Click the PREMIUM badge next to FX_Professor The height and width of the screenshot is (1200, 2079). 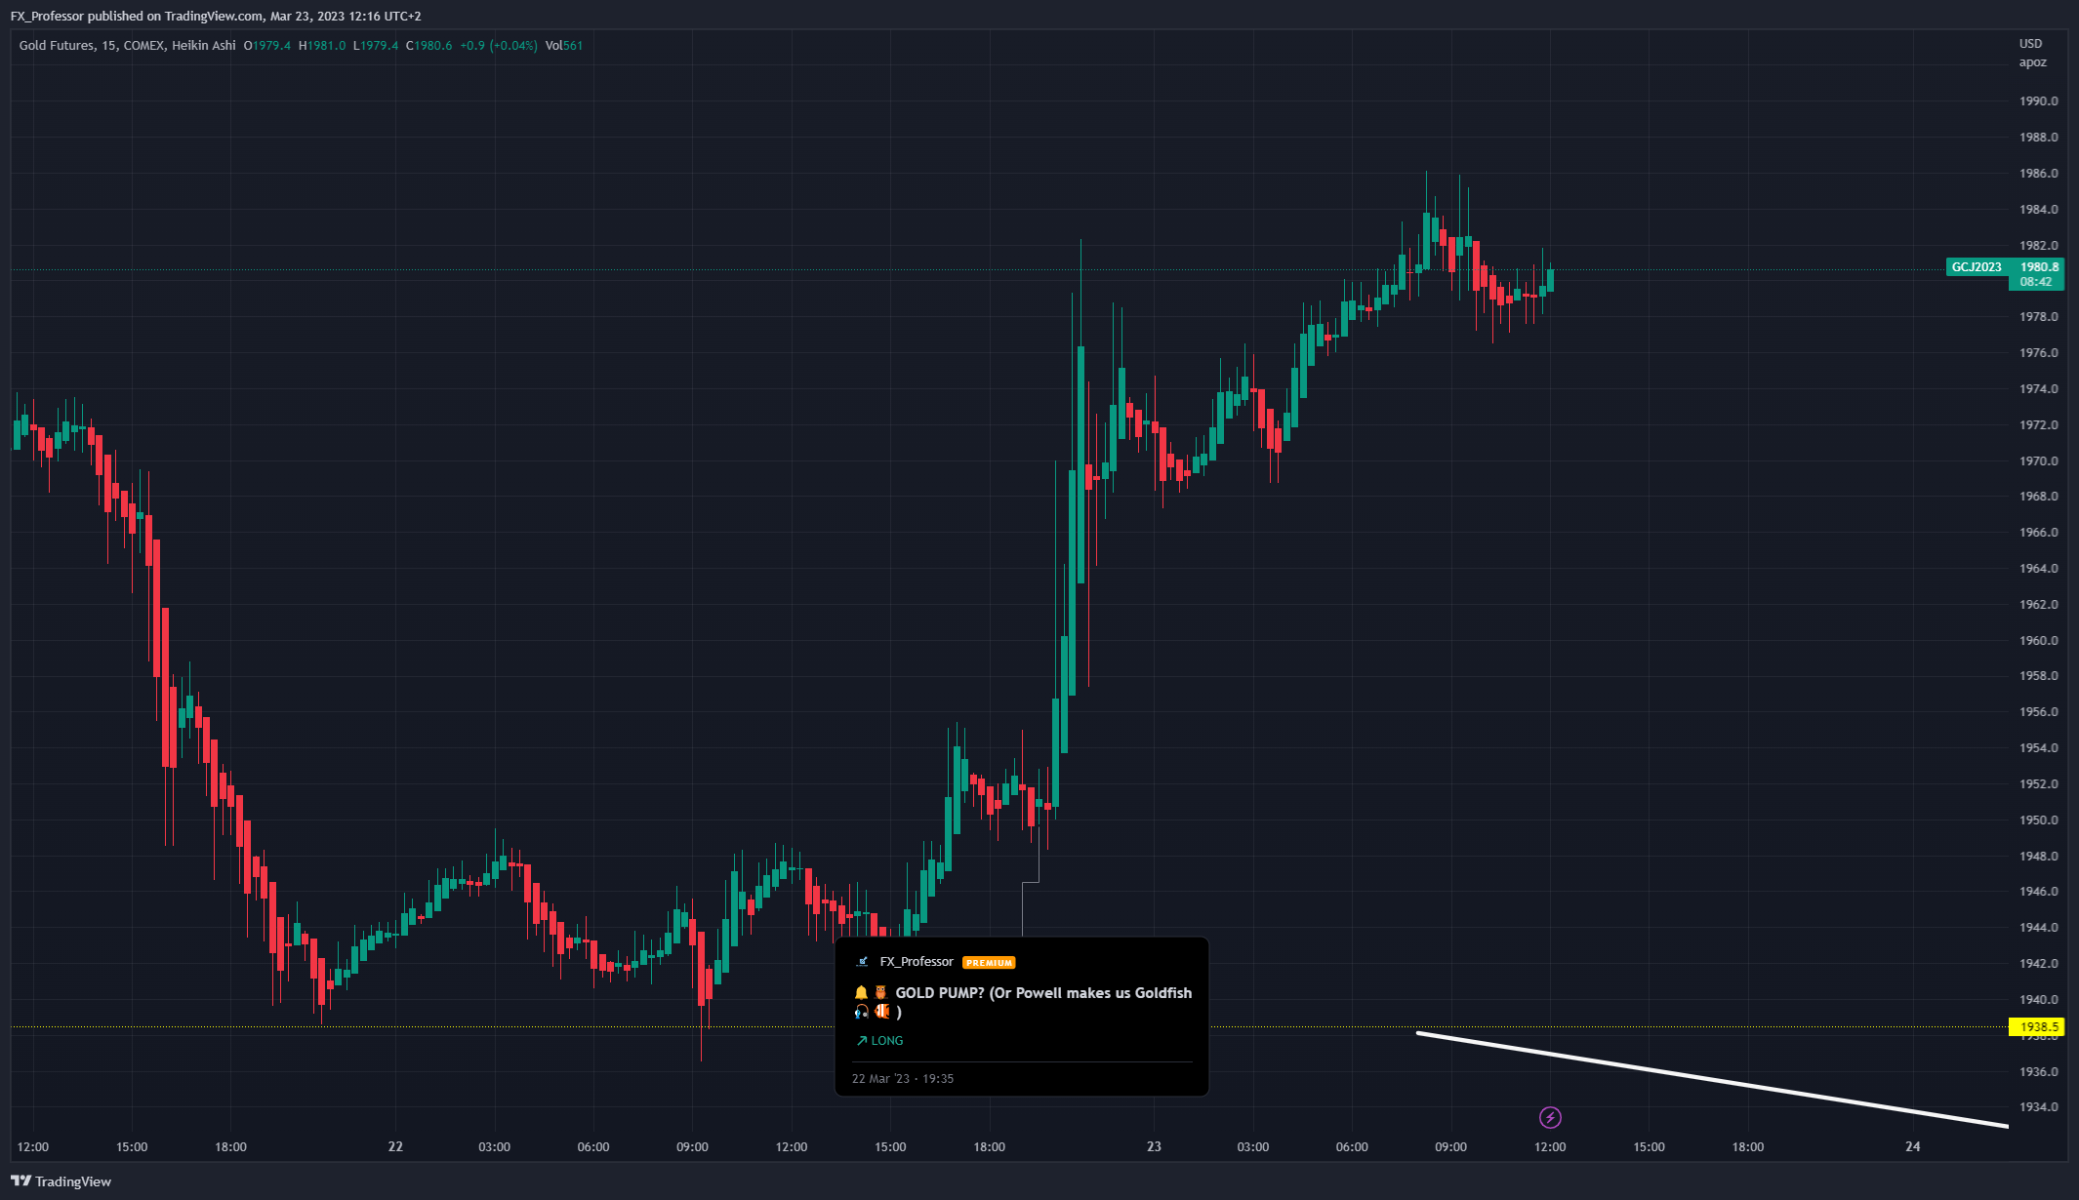point(989,963)
